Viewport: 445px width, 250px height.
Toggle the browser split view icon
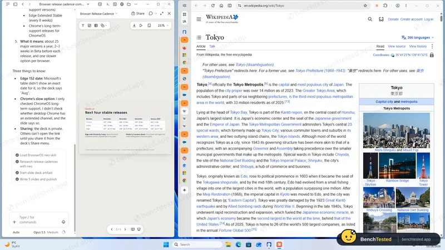tap(230, 6)
